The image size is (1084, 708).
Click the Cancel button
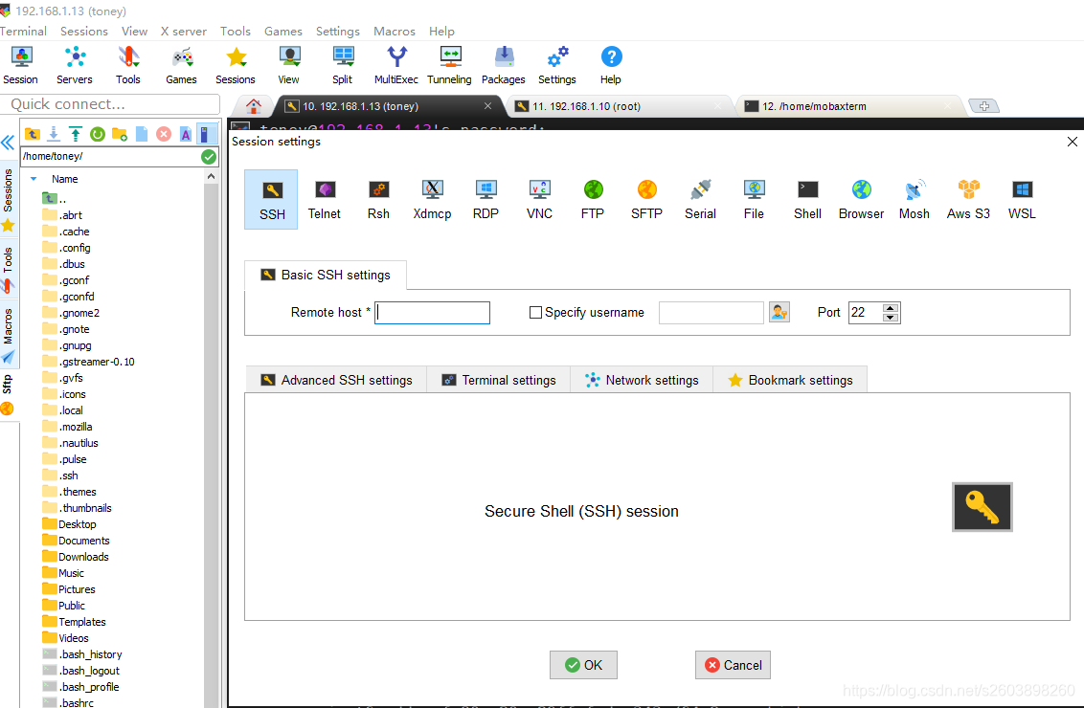click(733, 665)
